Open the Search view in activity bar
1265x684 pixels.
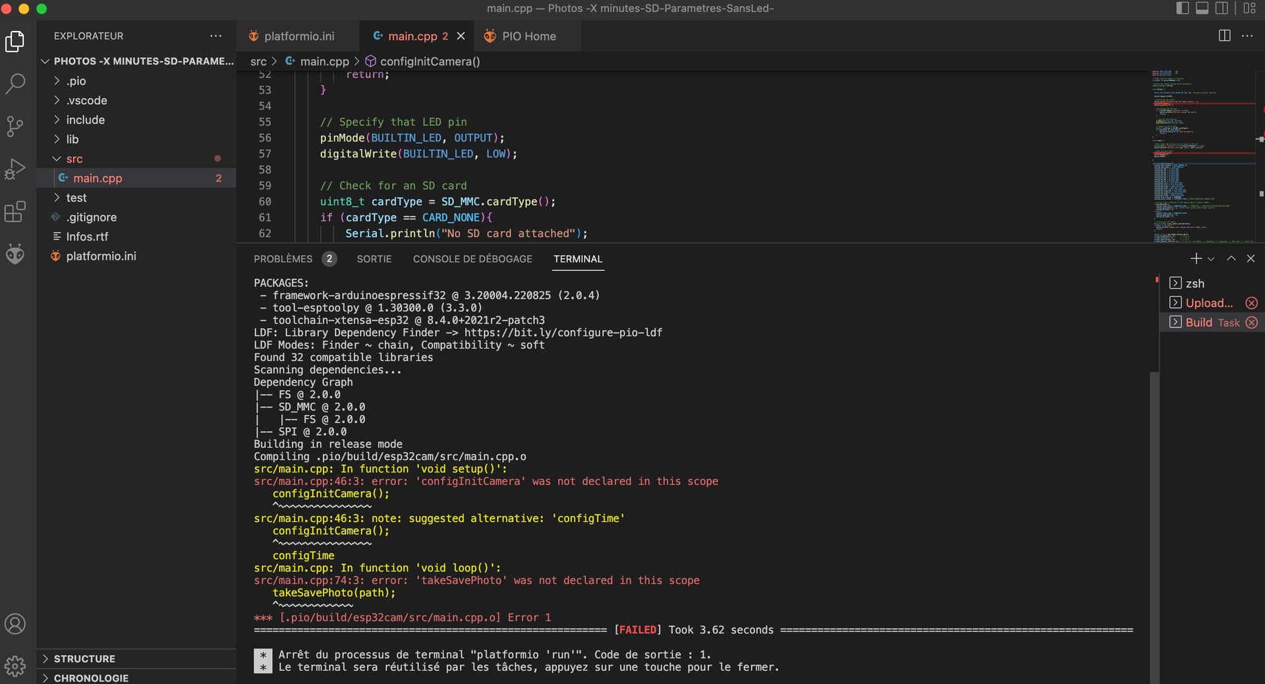point(15,84)
